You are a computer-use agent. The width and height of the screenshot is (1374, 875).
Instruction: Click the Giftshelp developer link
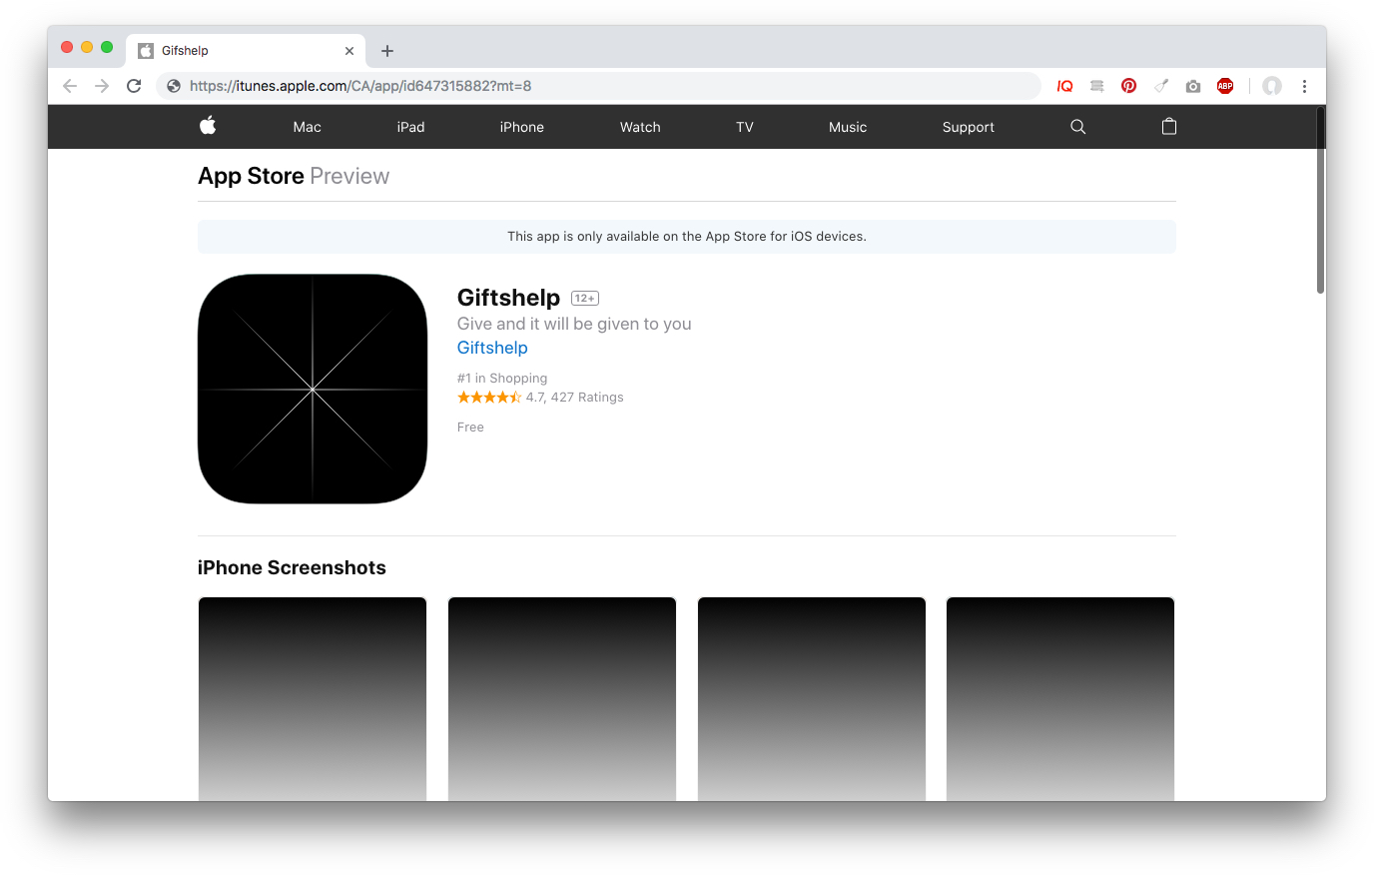tap(492, 348)
